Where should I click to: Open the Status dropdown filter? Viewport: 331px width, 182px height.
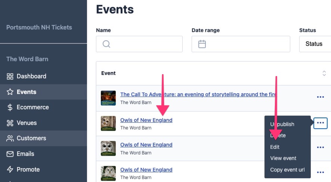pyautogui.click(x=315, y=44)
